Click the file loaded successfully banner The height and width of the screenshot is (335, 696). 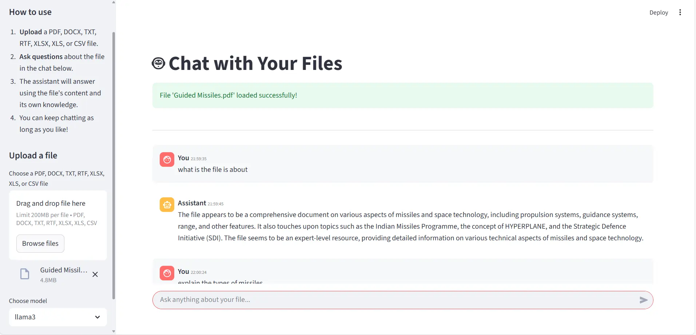tap(402, 95)
